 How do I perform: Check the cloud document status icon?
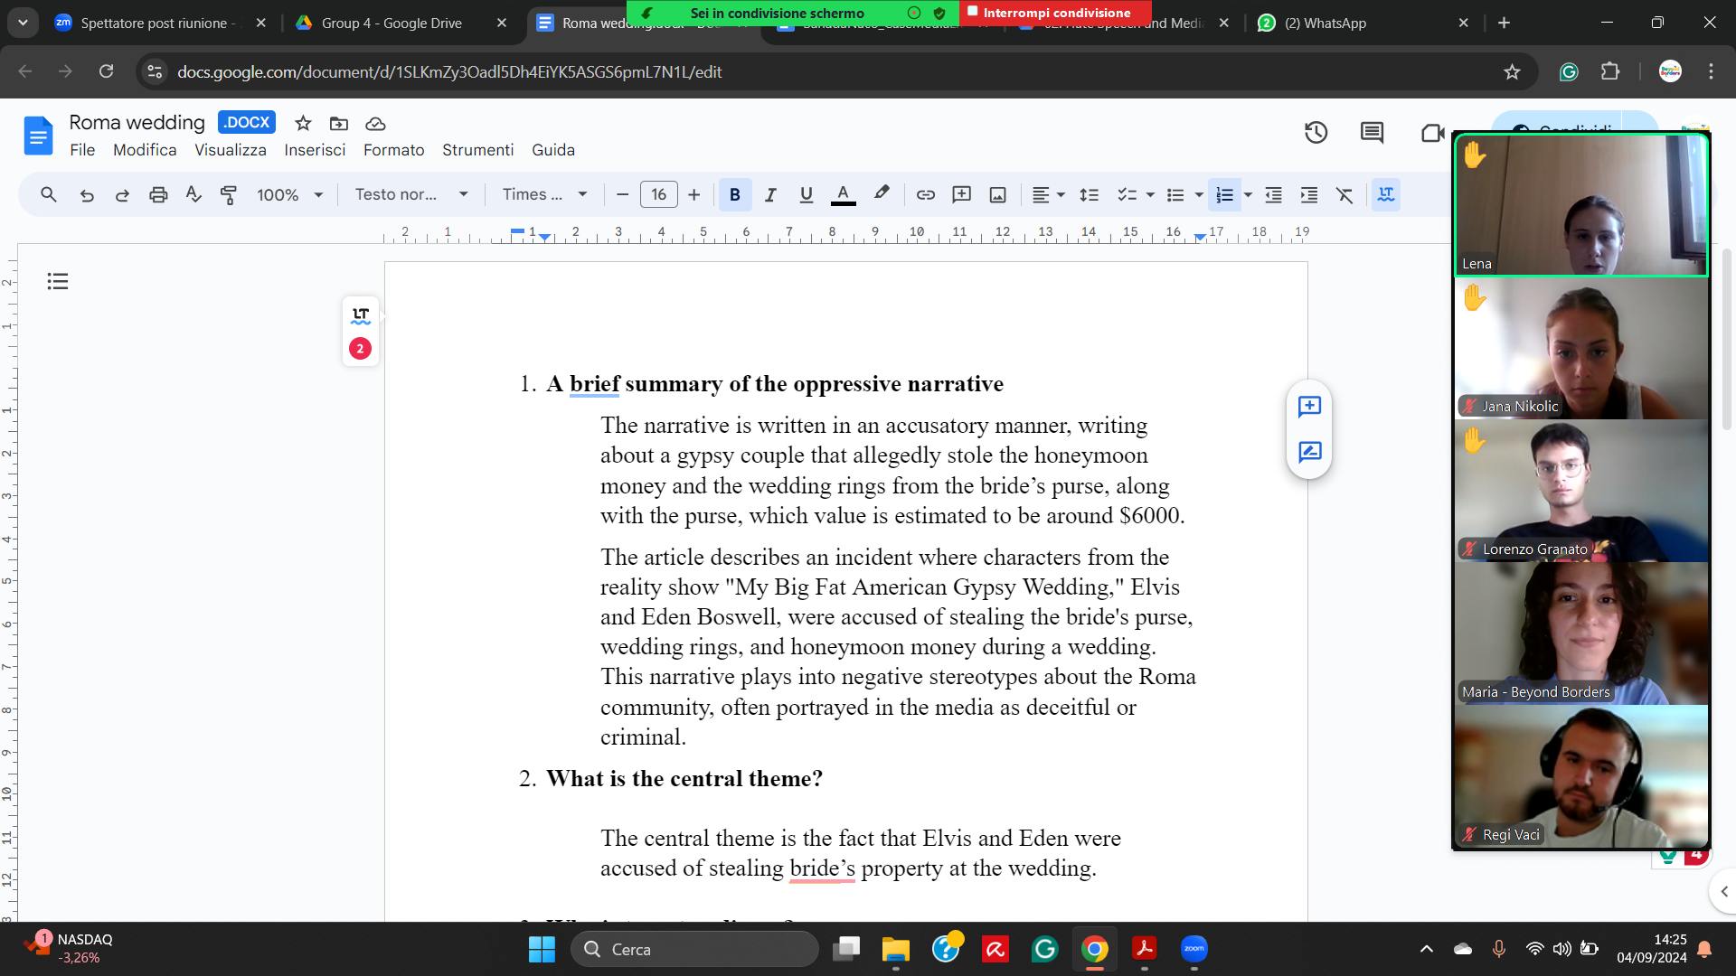(x=375, y=123)
